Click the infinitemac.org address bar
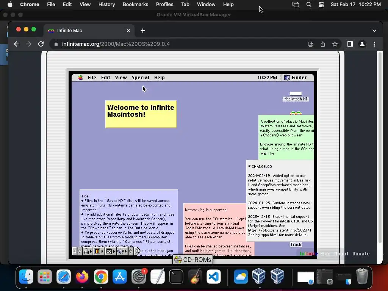 tap(178, 44)
